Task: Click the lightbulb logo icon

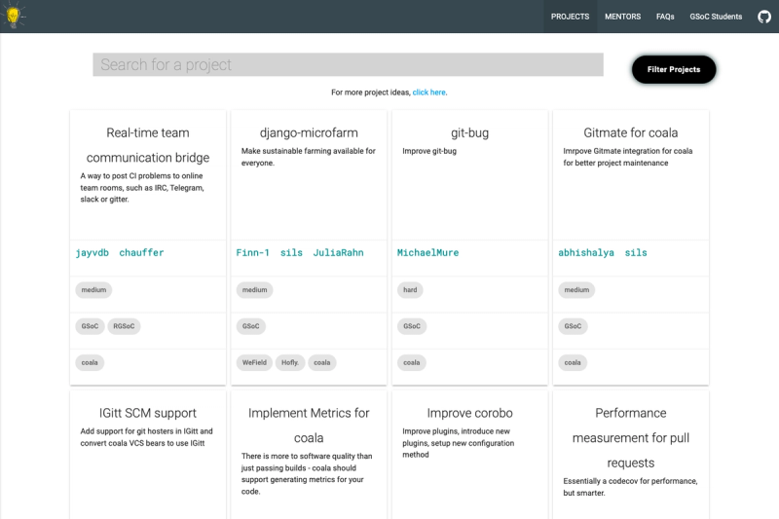Action: tap(14, 16)
